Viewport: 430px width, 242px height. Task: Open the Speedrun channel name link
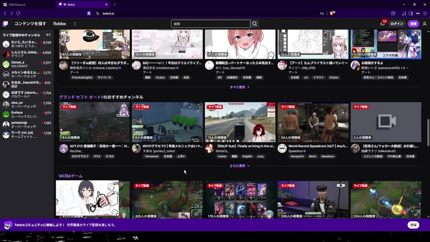tap(296, 151)
